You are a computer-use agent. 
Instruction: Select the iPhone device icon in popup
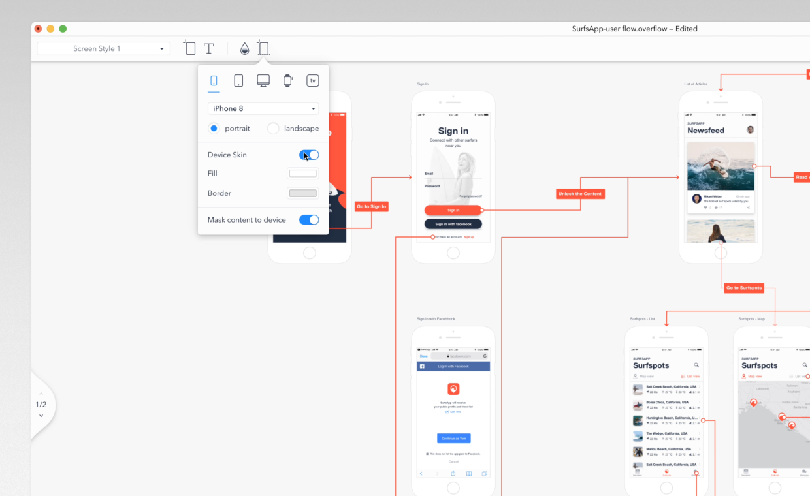[x=214, y=80]
